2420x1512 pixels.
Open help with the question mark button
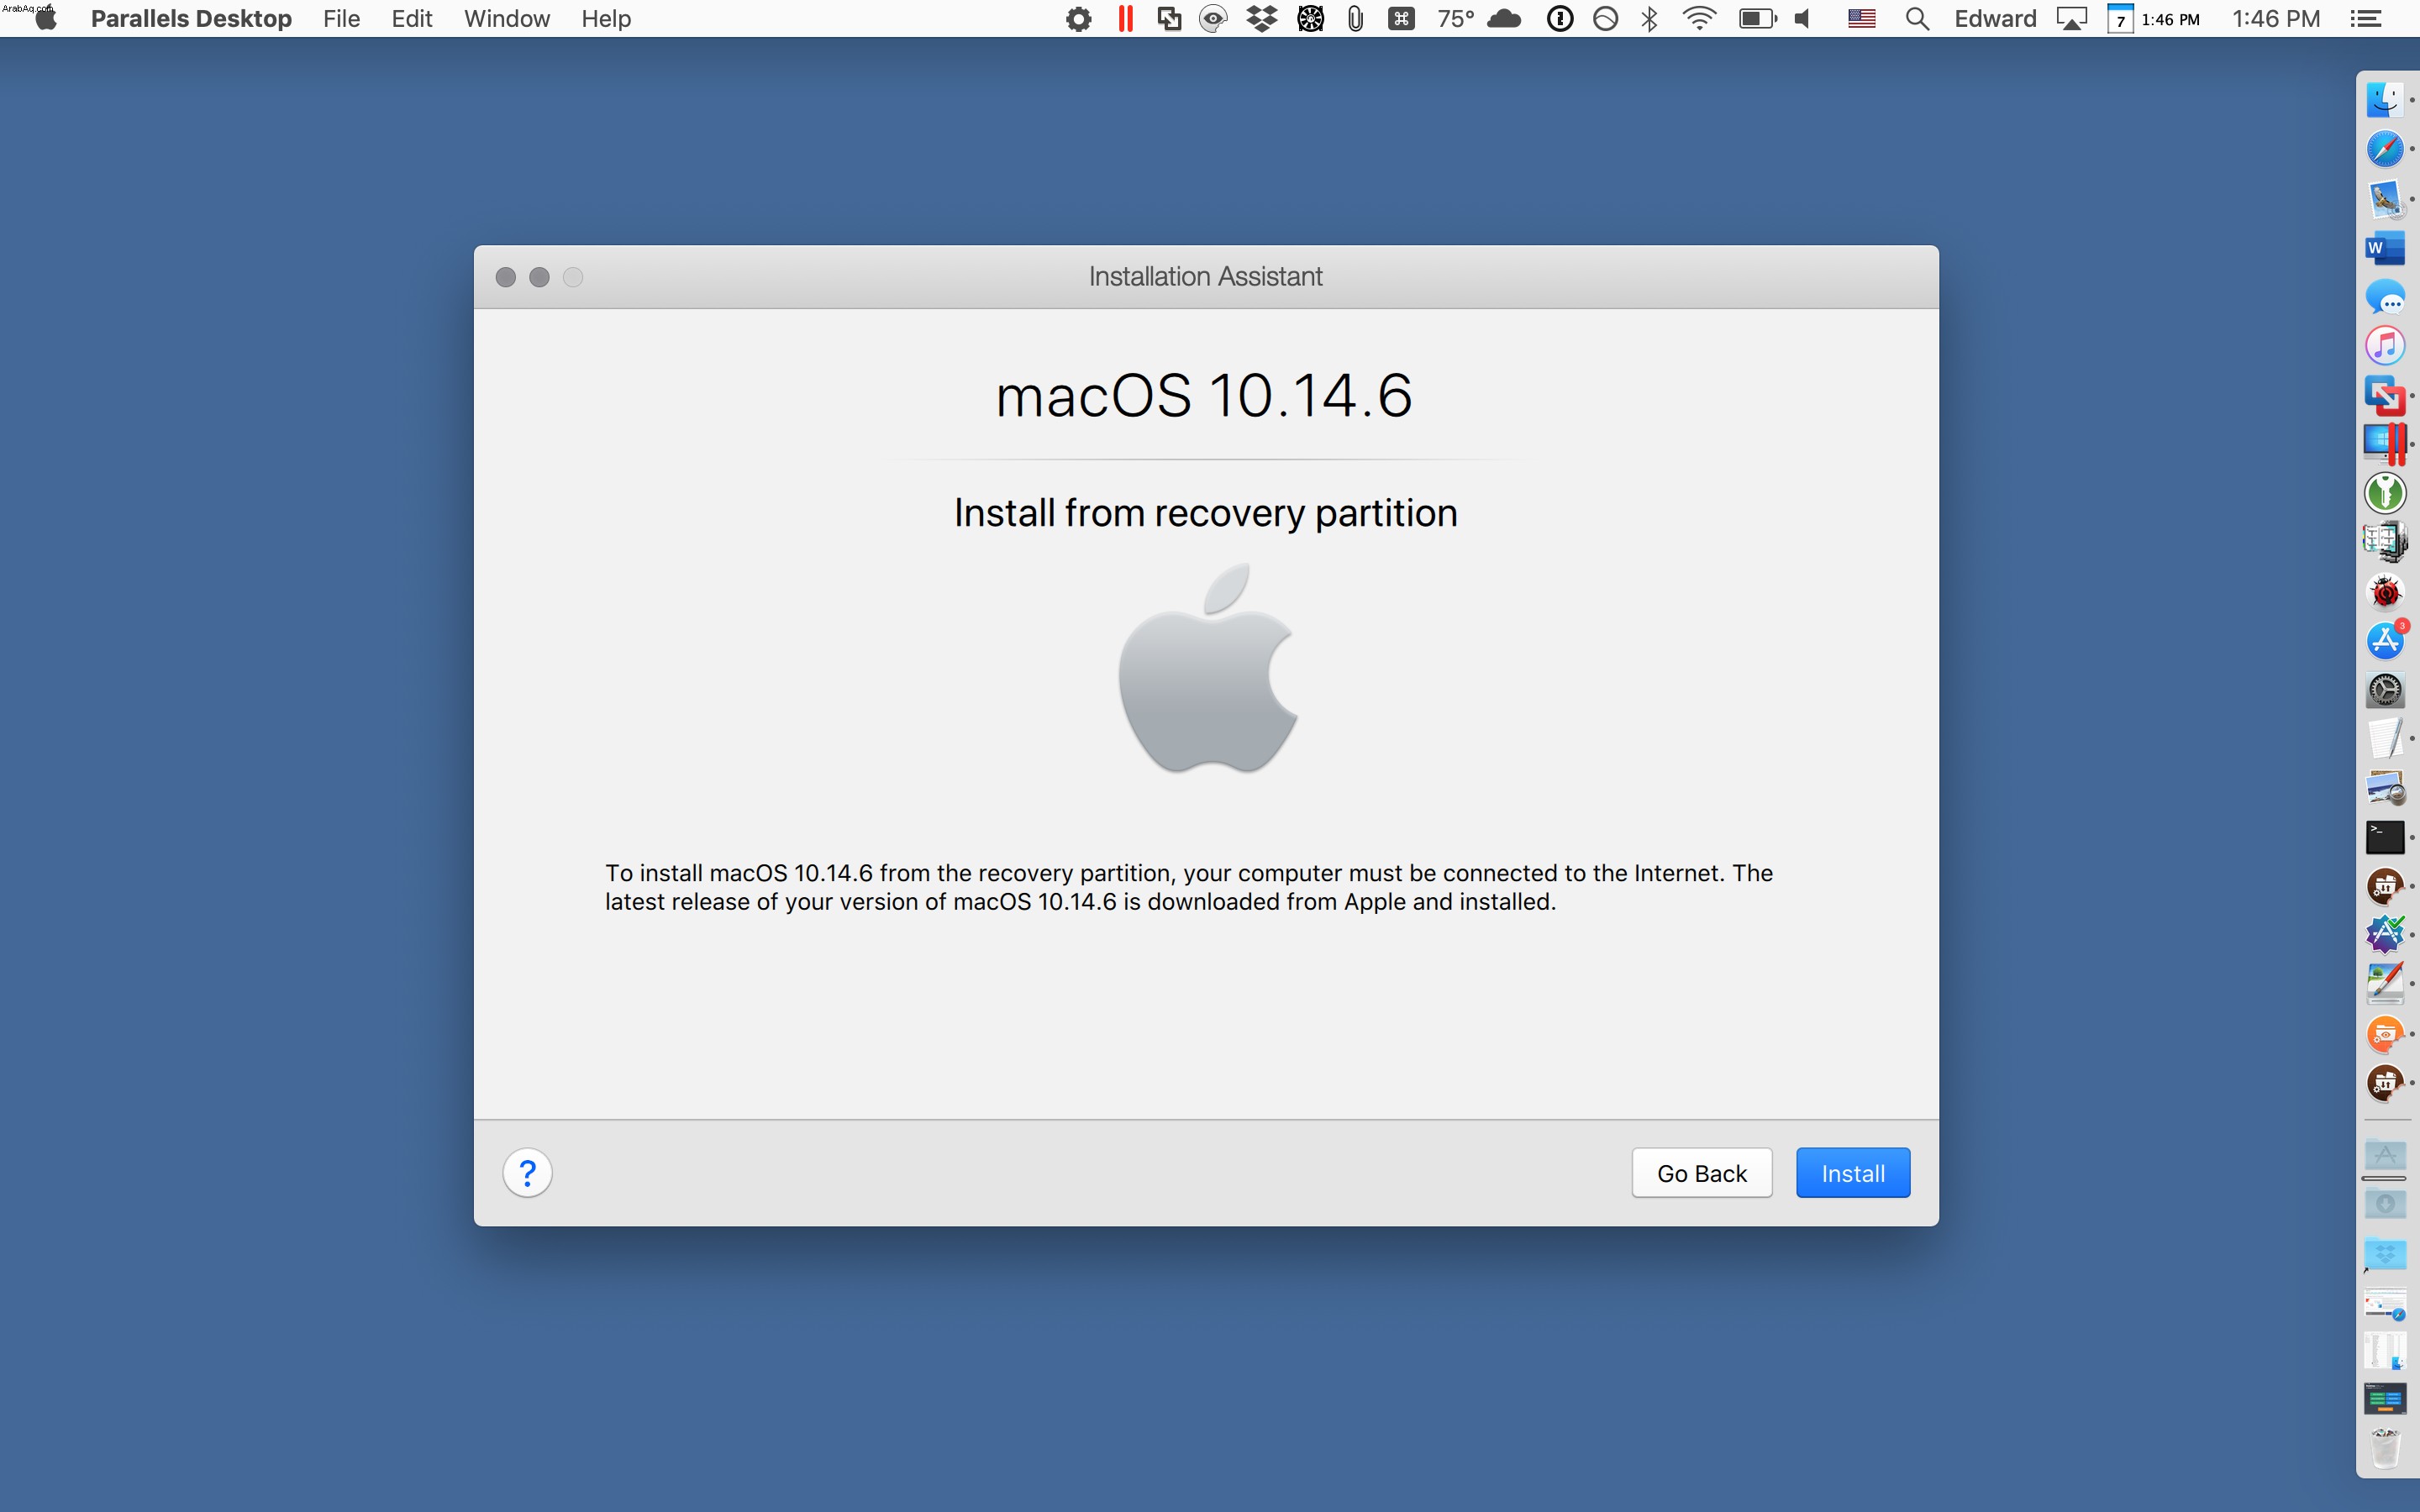[x=527, y=1172]
